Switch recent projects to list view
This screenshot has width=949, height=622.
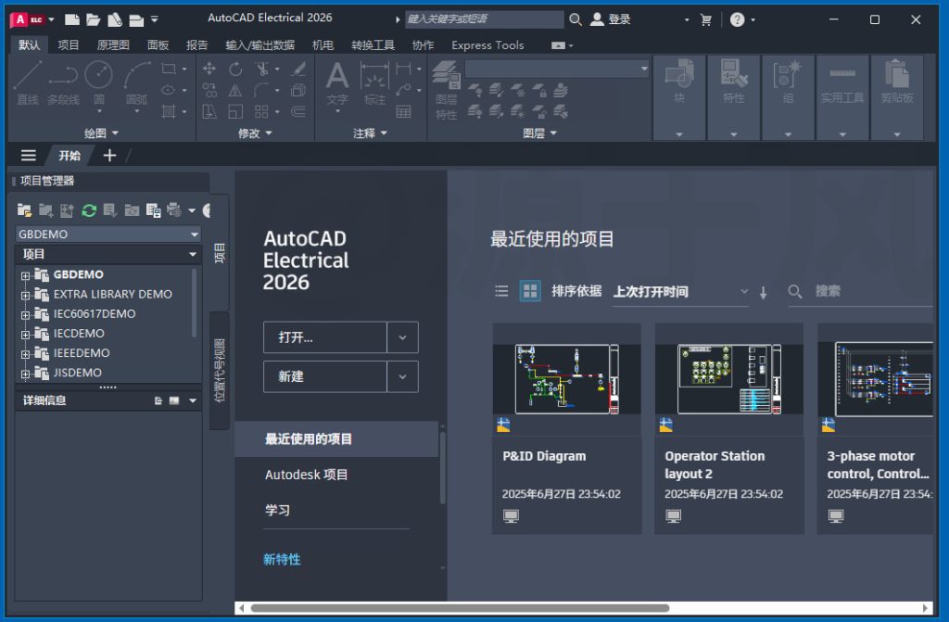click(x=501, y=291)
